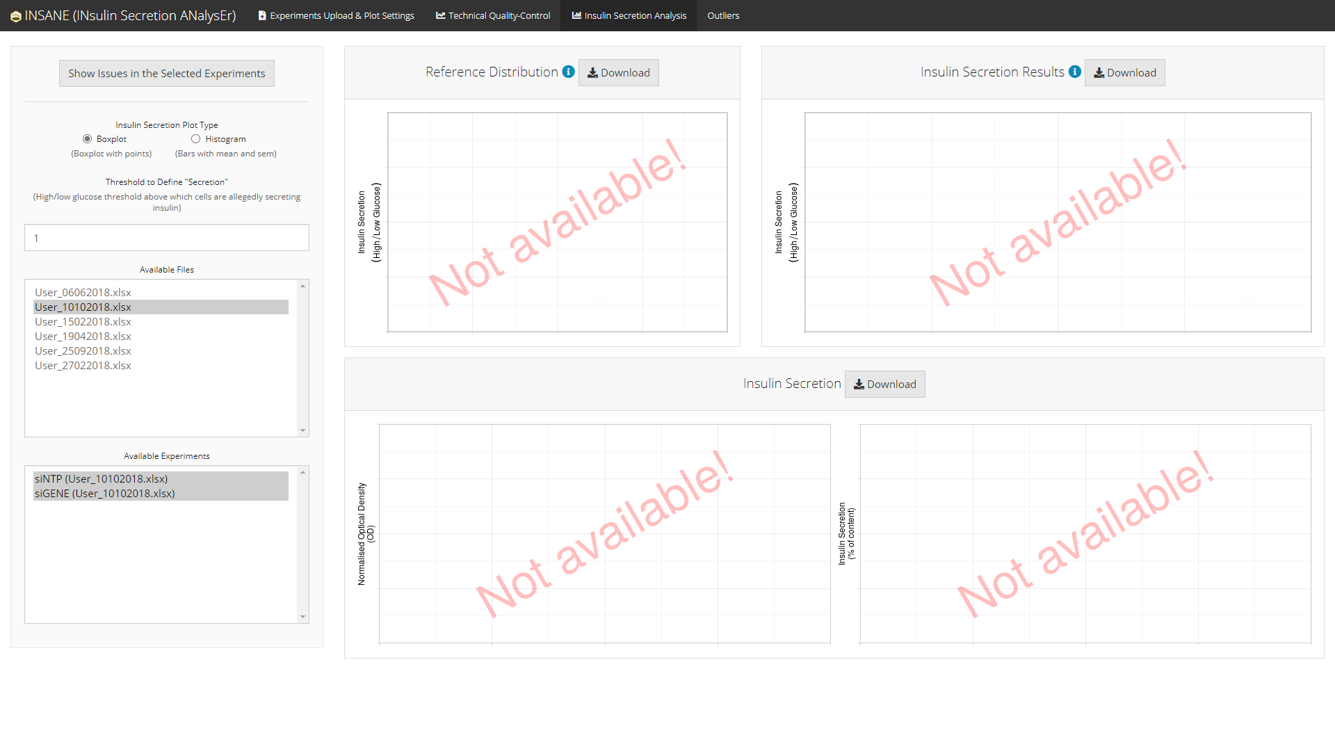Select User_06062018.xlsx in Available Files
The height and width of the screenshot is (751, 1335).
[83, 293]
